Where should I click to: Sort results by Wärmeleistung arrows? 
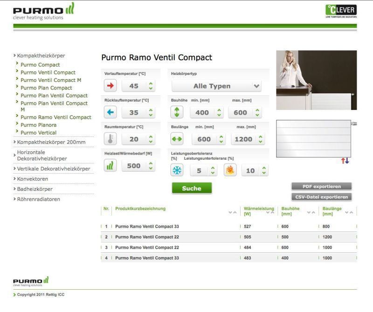point(270,212)
